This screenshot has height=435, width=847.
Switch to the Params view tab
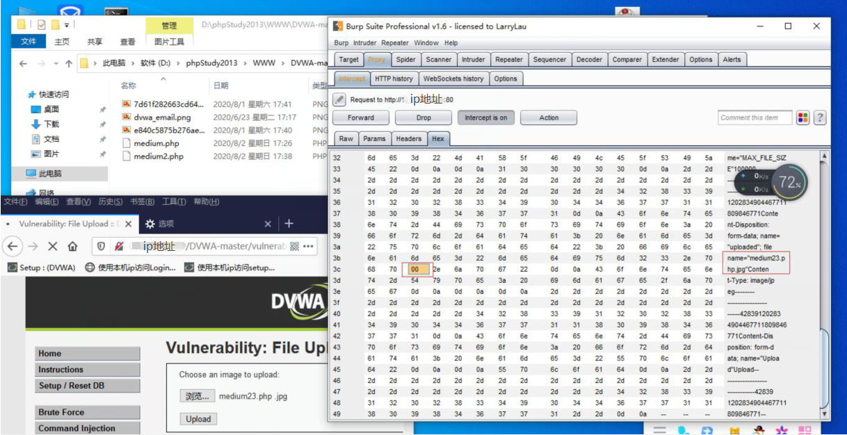click(374, 138)
